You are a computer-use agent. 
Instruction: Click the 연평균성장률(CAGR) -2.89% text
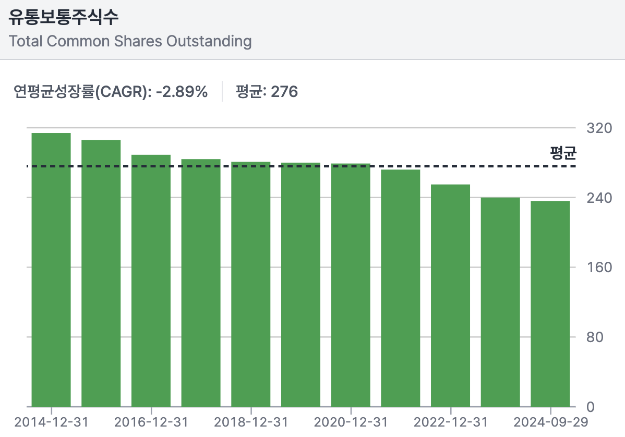click(111, 92)
